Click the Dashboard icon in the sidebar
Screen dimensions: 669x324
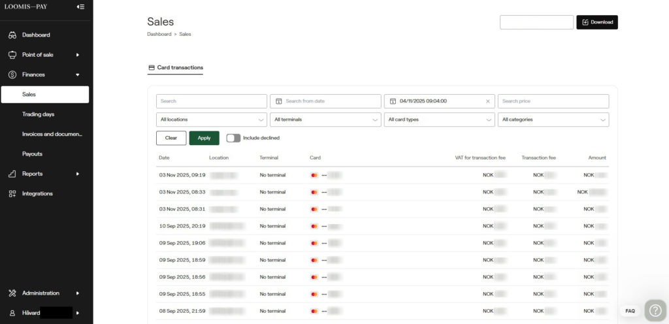point(12,35)
